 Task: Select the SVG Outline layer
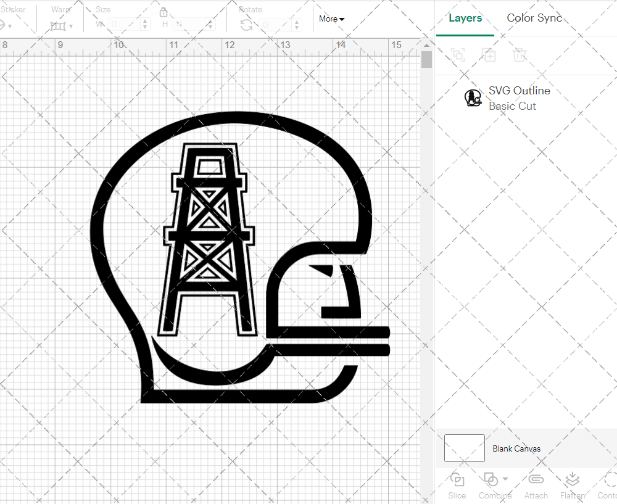[519, 98]
